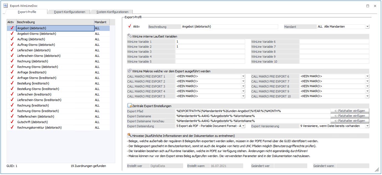Click the gear icon beside WinLine Makros header
The width and height of the screenshot is (382, 175).
pyautogui.click(x=129, y=71)
